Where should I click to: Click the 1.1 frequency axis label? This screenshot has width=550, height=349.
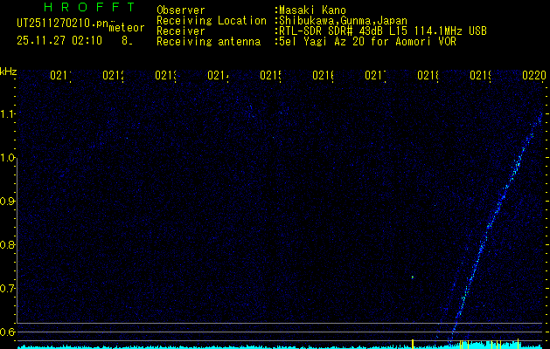tap(7, 114)
